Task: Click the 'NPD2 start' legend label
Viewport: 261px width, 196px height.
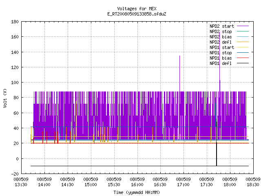Action: [222, 26]
